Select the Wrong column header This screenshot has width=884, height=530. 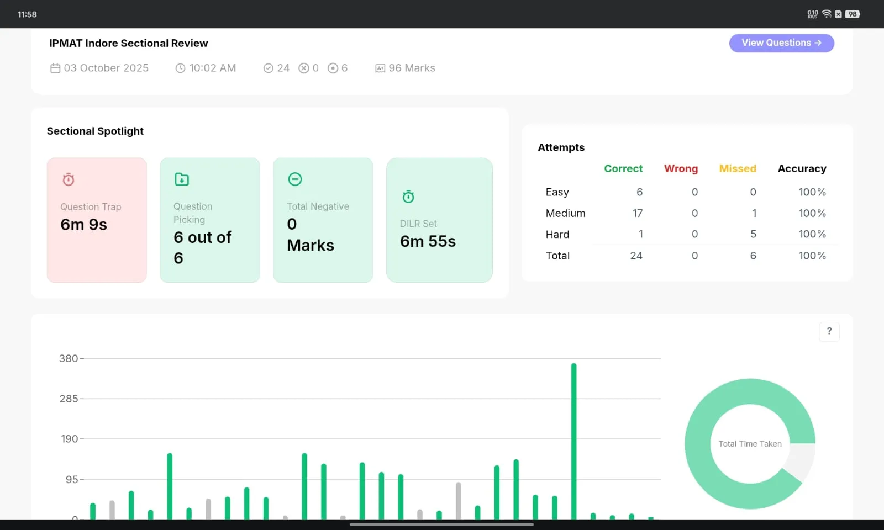[x=681, y=169]
